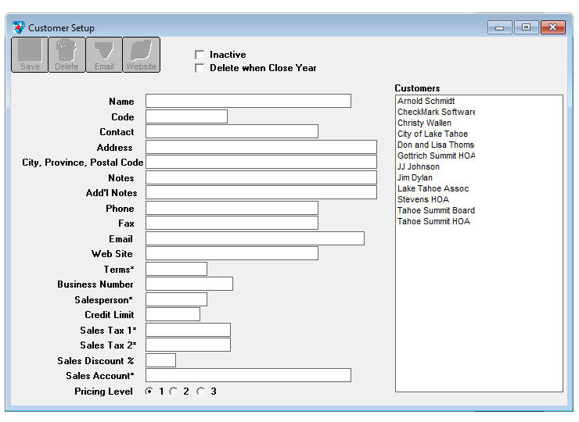579x422 pixels.
Task: Click the Terms* field
Action: pyautogui.click(x=177, y=269)
